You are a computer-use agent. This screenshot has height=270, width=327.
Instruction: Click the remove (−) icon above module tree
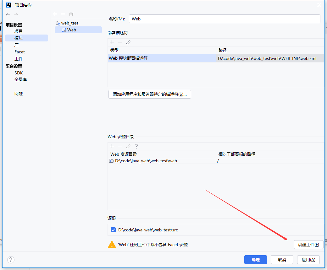click(63, 14)
